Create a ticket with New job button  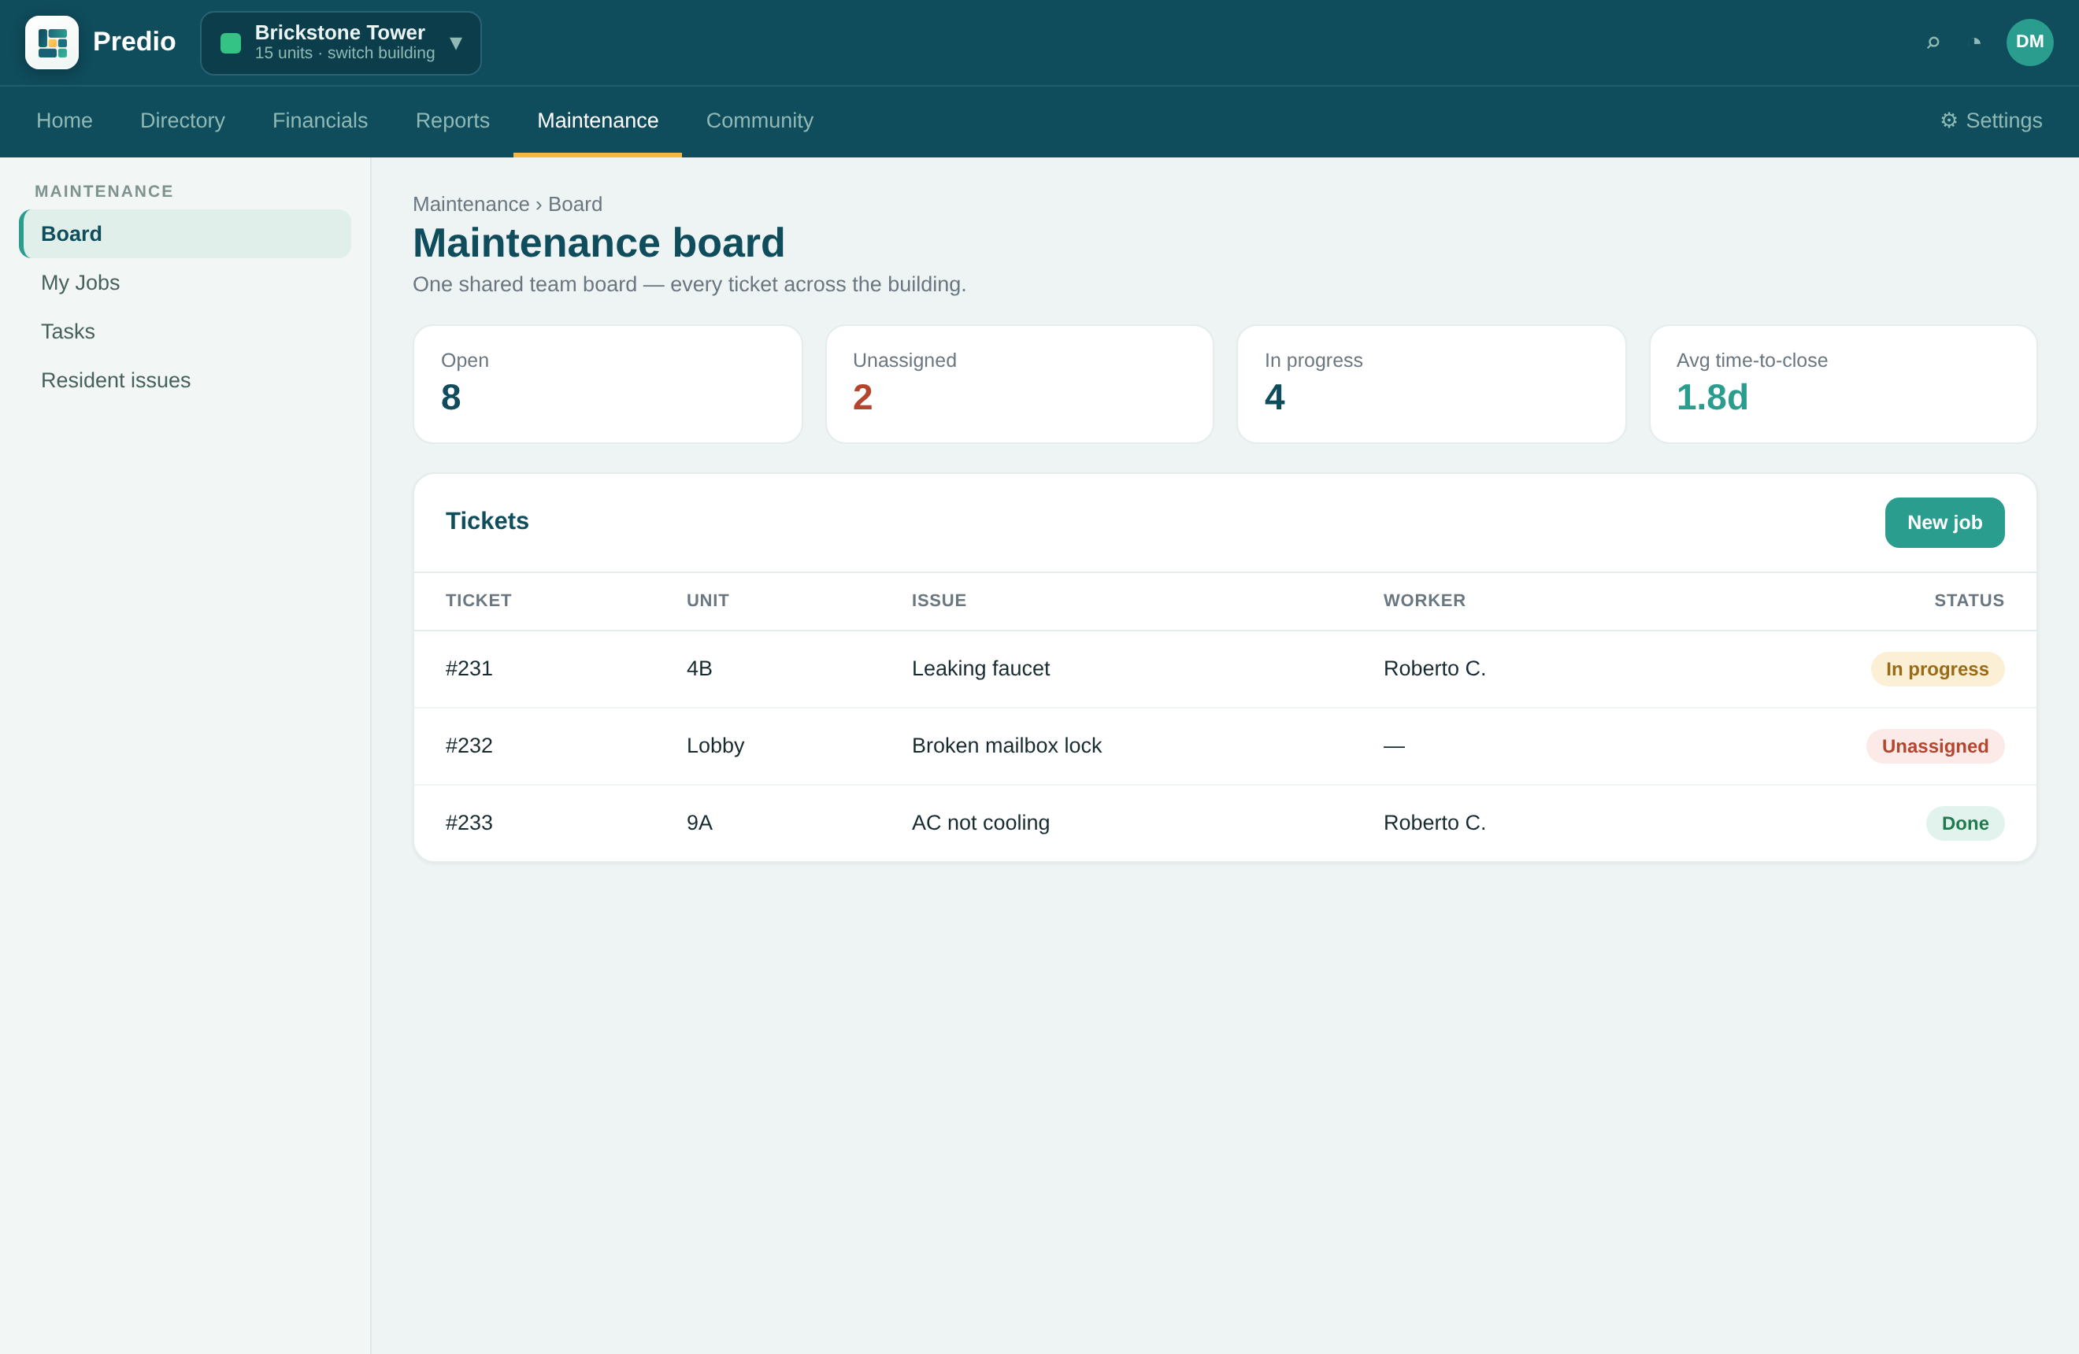tap(1944, 523)
